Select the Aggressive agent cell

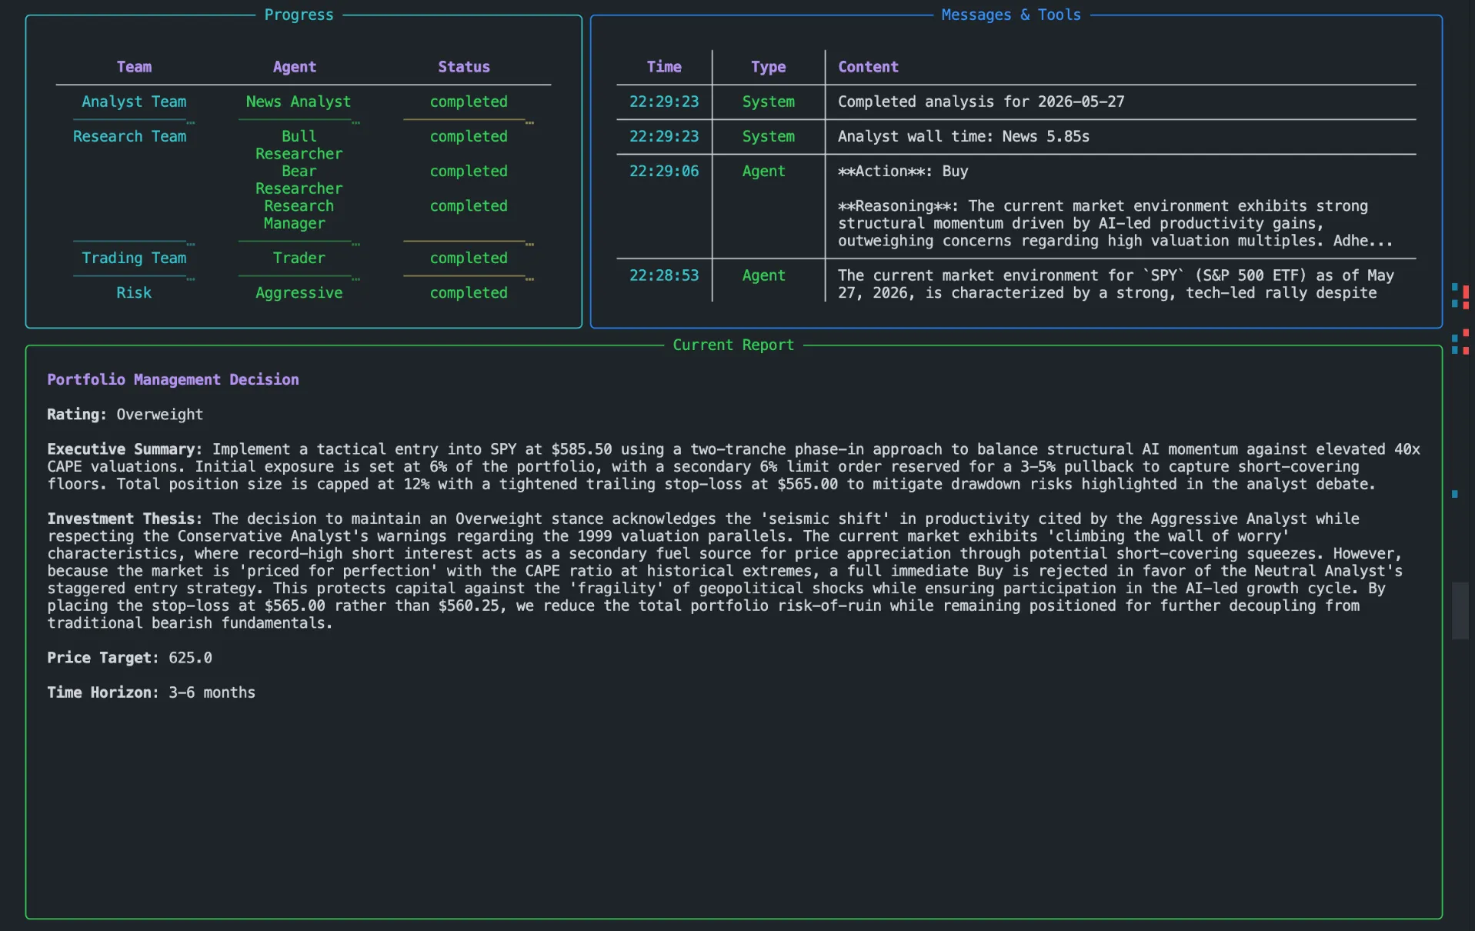pyautogui.click(x=299, y=292)
